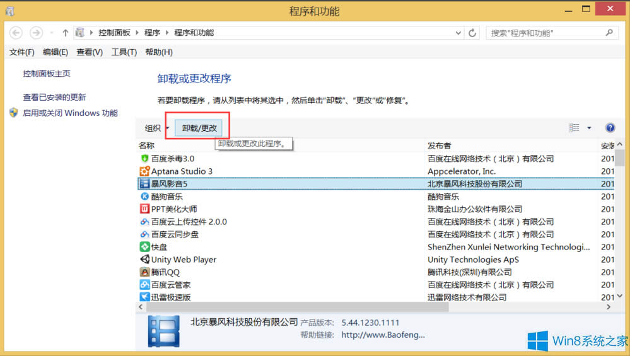Click the 控制面板 breadcrumb
Image resolution: width=630 pixels, height=356 pixels.
pyautogui.click(x=115, y=33)
